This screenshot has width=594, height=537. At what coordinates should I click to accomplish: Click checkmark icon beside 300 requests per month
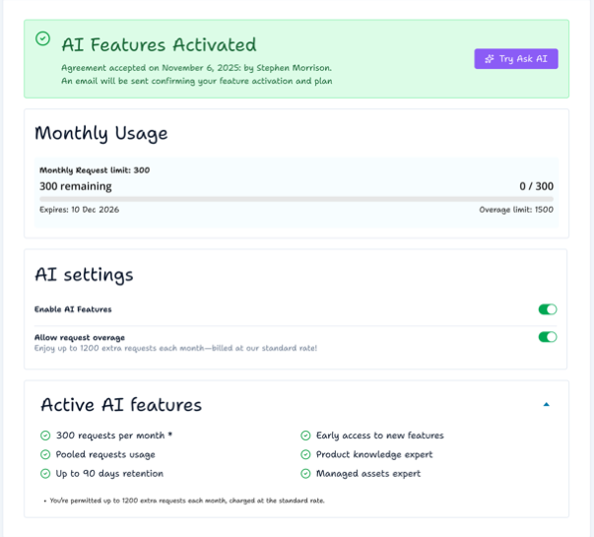[x=45, y=436]
